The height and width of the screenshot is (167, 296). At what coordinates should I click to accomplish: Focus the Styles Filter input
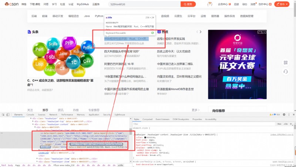tap(204, 124)
